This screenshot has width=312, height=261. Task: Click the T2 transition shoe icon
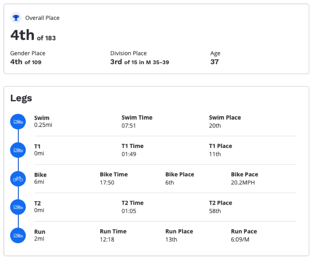18,207
